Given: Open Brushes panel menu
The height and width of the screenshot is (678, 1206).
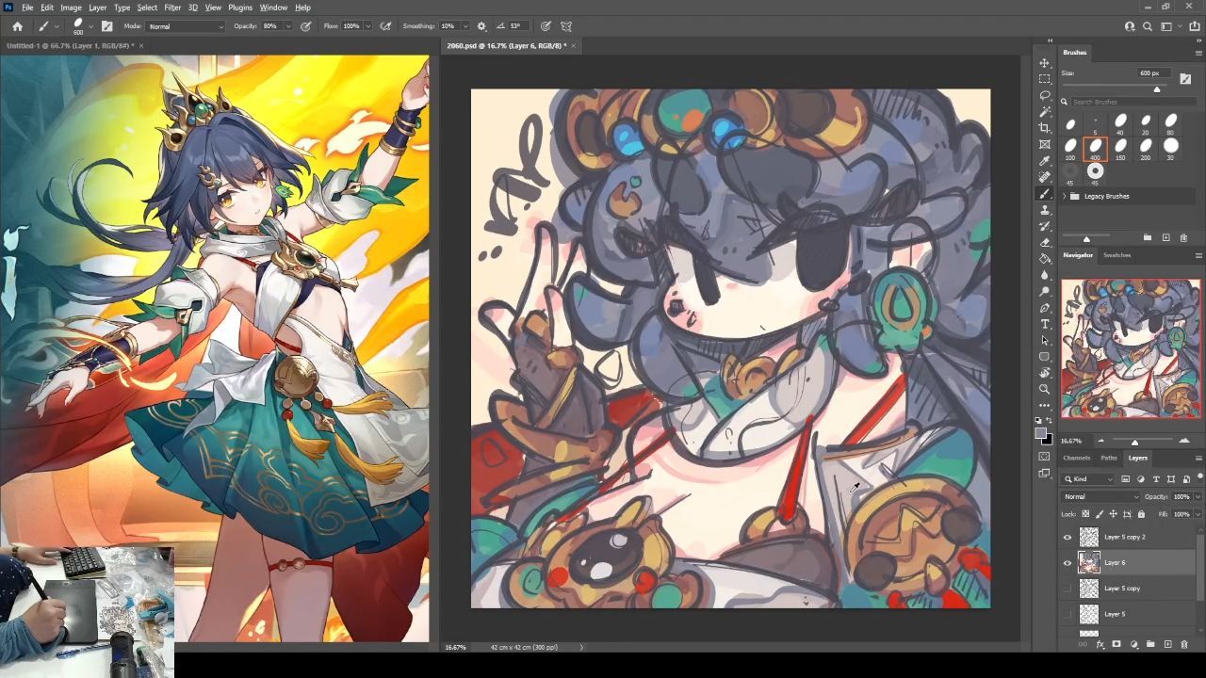Looking at the screenshot, I should click(1198, 53).
